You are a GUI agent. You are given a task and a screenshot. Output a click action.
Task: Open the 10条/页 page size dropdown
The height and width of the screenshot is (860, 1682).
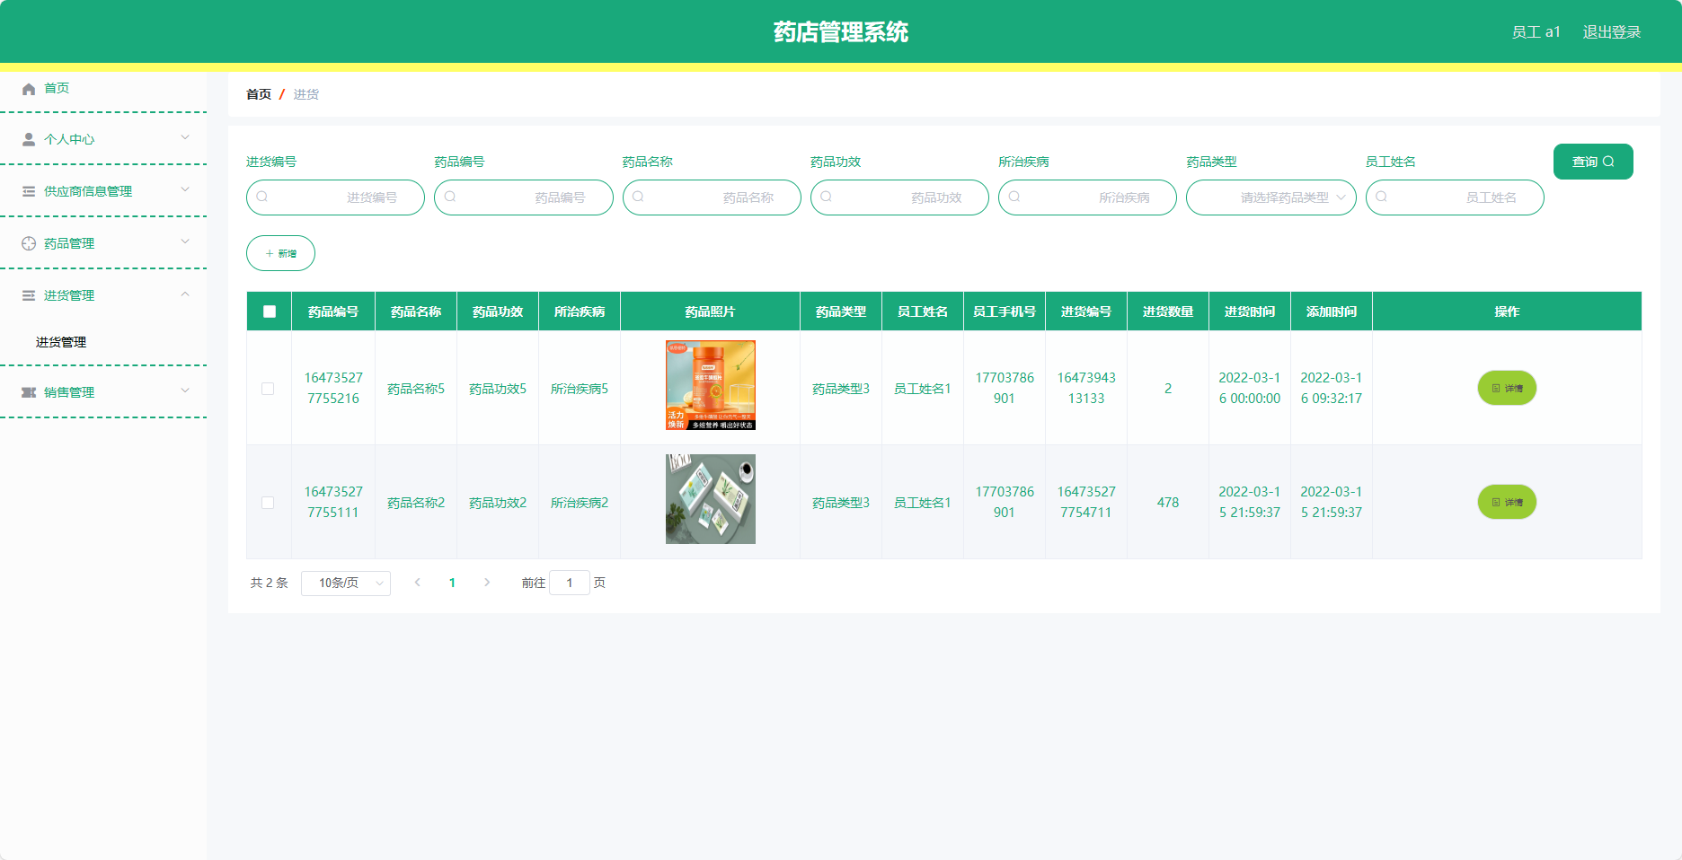(x=346, y=584)
